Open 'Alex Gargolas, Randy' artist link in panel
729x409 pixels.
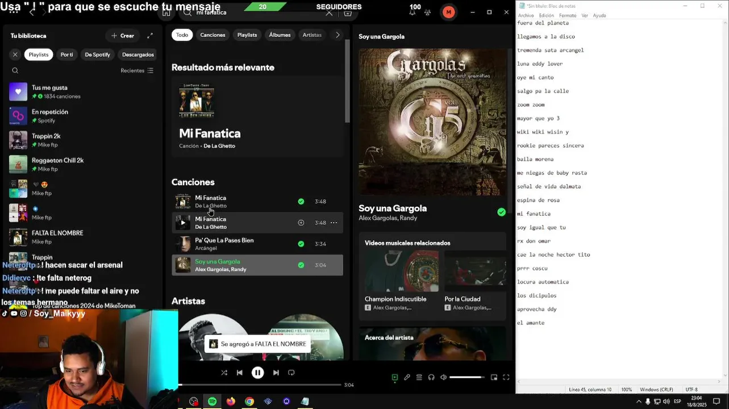(x=388, y=218)
